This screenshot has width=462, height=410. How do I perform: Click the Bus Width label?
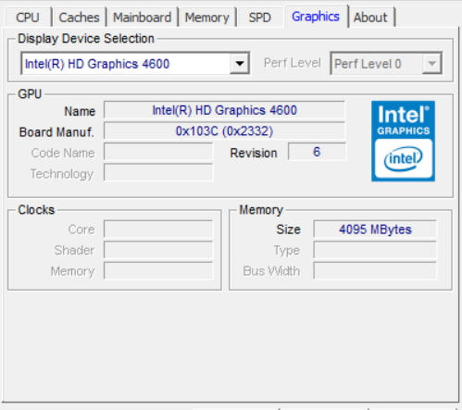pos(271,271)
